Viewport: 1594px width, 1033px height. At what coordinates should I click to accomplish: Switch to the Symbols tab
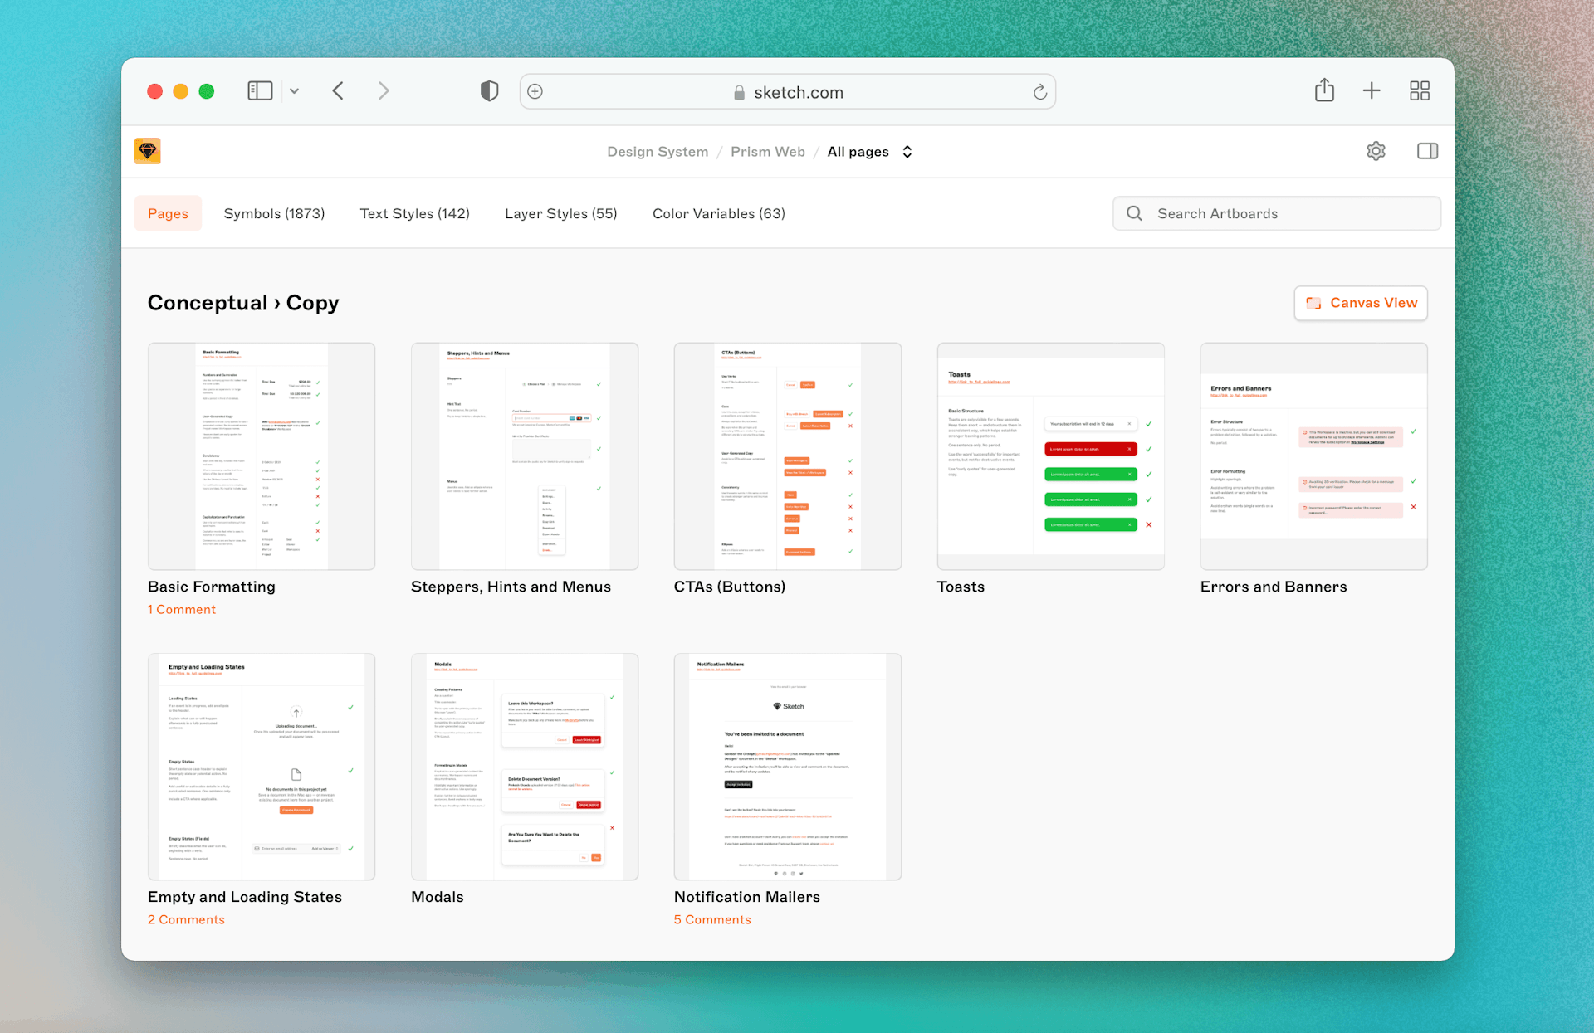click(x=274, y=213)
